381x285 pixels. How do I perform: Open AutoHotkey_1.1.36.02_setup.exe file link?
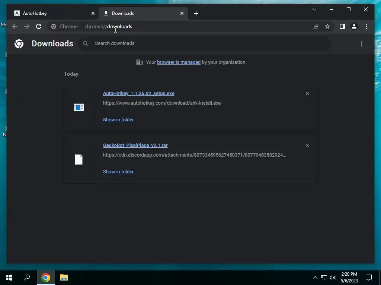138,93
